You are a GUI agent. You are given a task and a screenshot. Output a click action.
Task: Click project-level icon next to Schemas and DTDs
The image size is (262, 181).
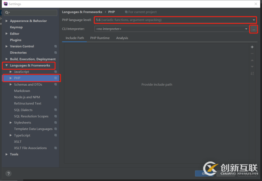click(x=55, y=84)
